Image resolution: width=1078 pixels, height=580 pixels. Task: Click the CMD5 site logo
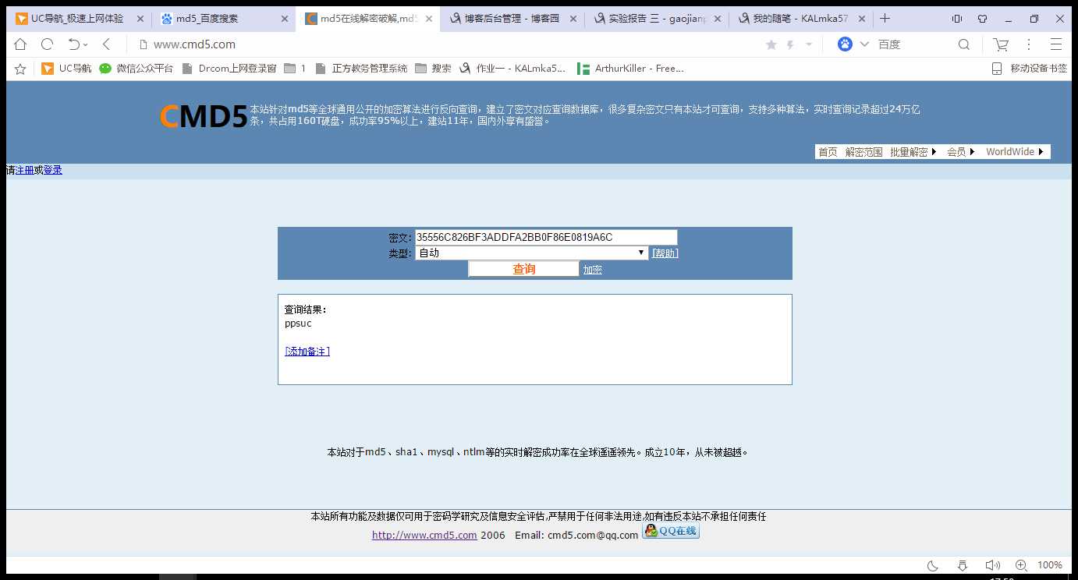point(204,117)
